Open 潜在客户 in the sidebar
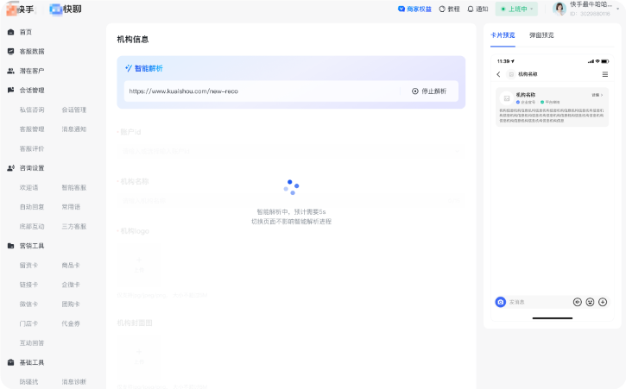626x389 pixels. click(32, 71)
